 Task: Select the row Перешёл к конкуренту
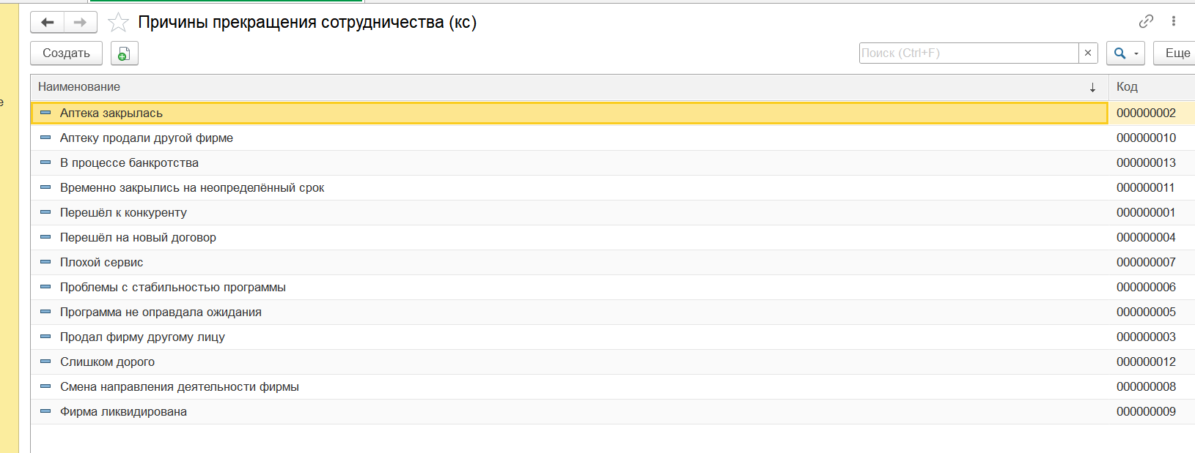(123, 212)
